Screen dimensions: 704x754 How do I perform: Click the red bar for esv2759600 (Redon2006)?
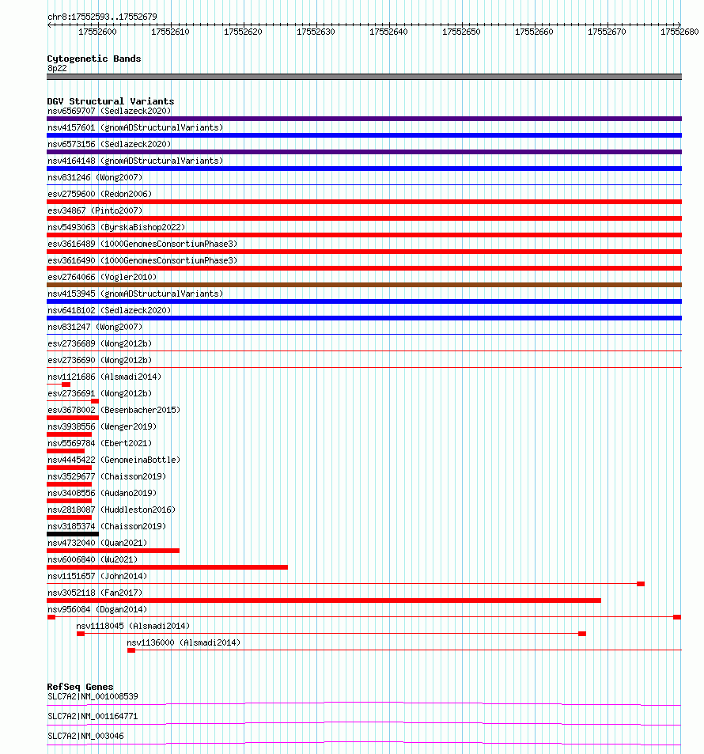364,202
